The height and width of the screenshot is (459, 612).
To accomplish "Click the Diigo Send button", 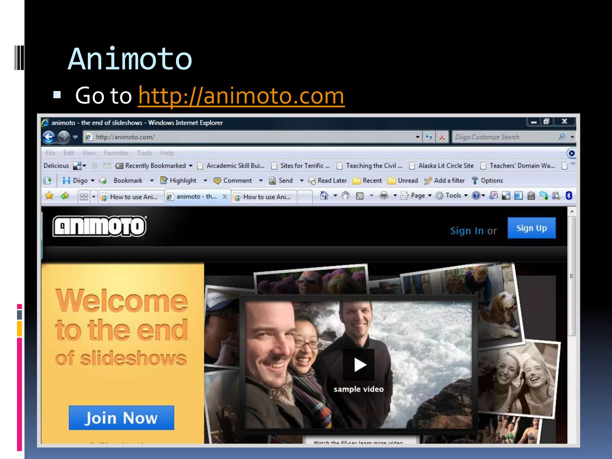I will [x=281, y=180].
